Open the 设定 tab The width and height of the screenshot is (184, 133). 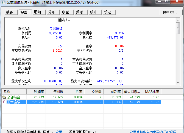point(108,12)
